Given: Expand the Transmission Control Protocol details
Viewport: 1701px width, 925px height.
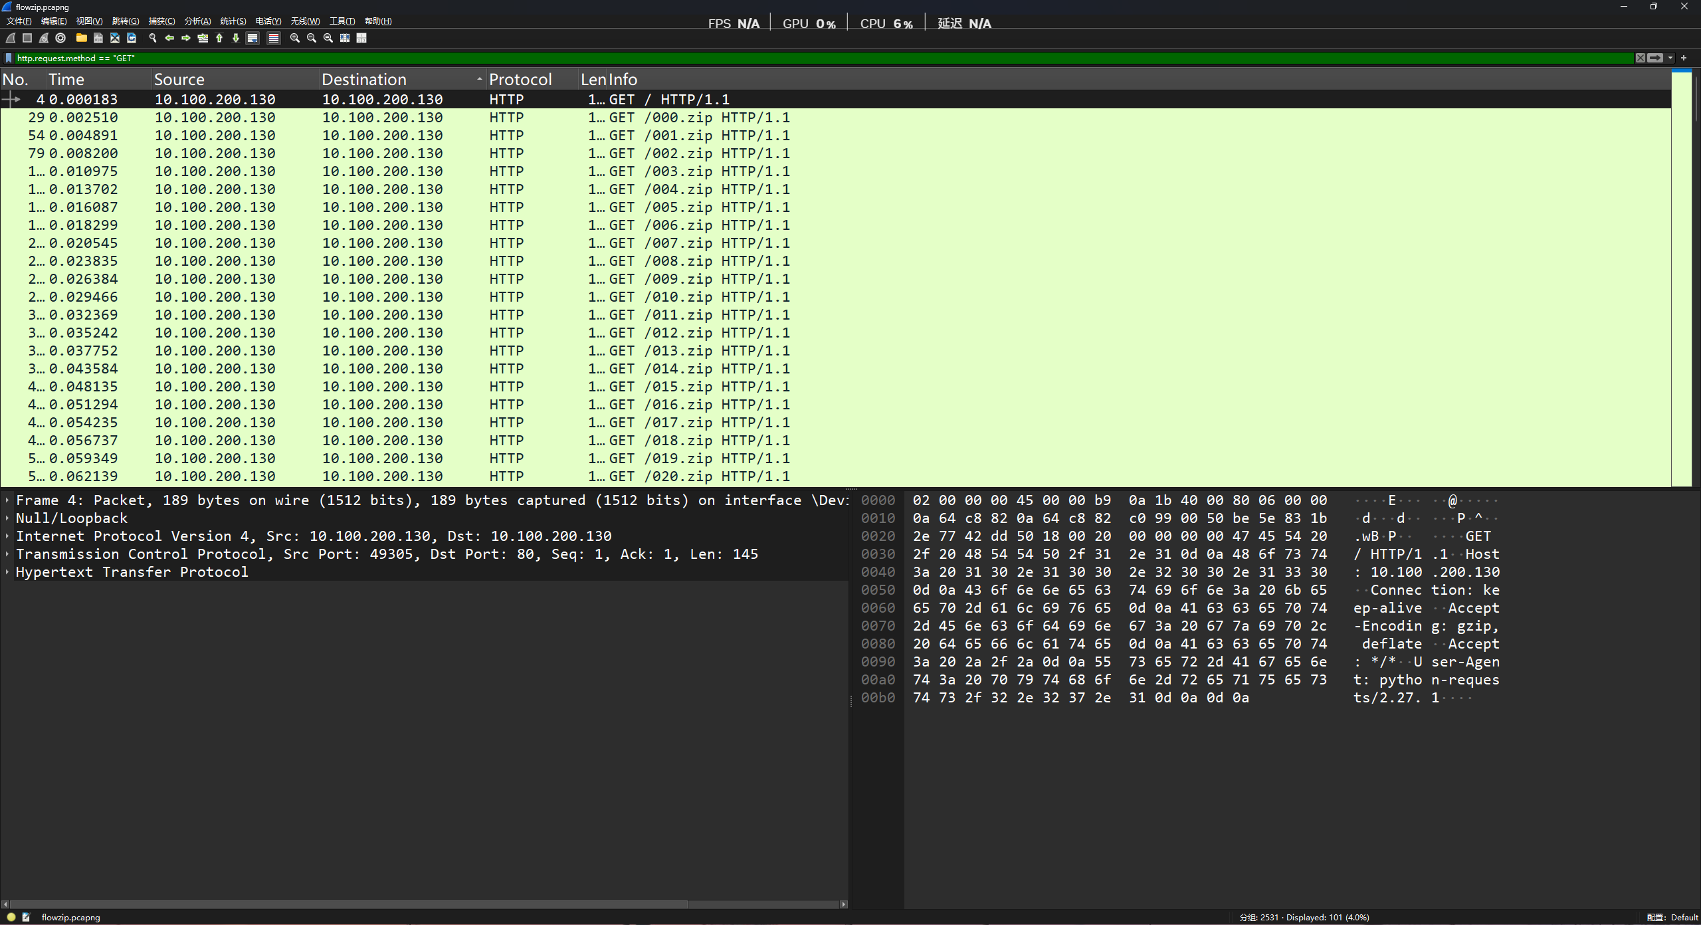Looking at the screenshot, I should click(7, 554).
